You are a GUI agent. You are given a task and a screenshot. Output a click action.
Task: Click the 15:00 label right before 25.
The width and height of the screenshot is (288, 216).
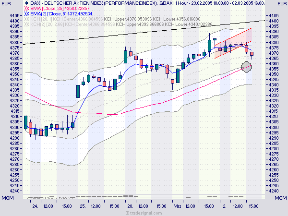click(x=67, y=206)
